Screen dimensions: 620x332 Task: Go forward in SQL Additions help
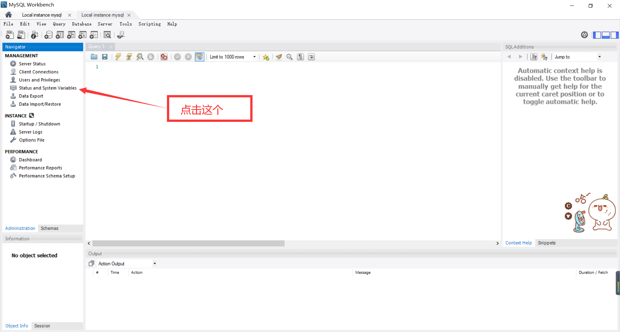point(520,57)
